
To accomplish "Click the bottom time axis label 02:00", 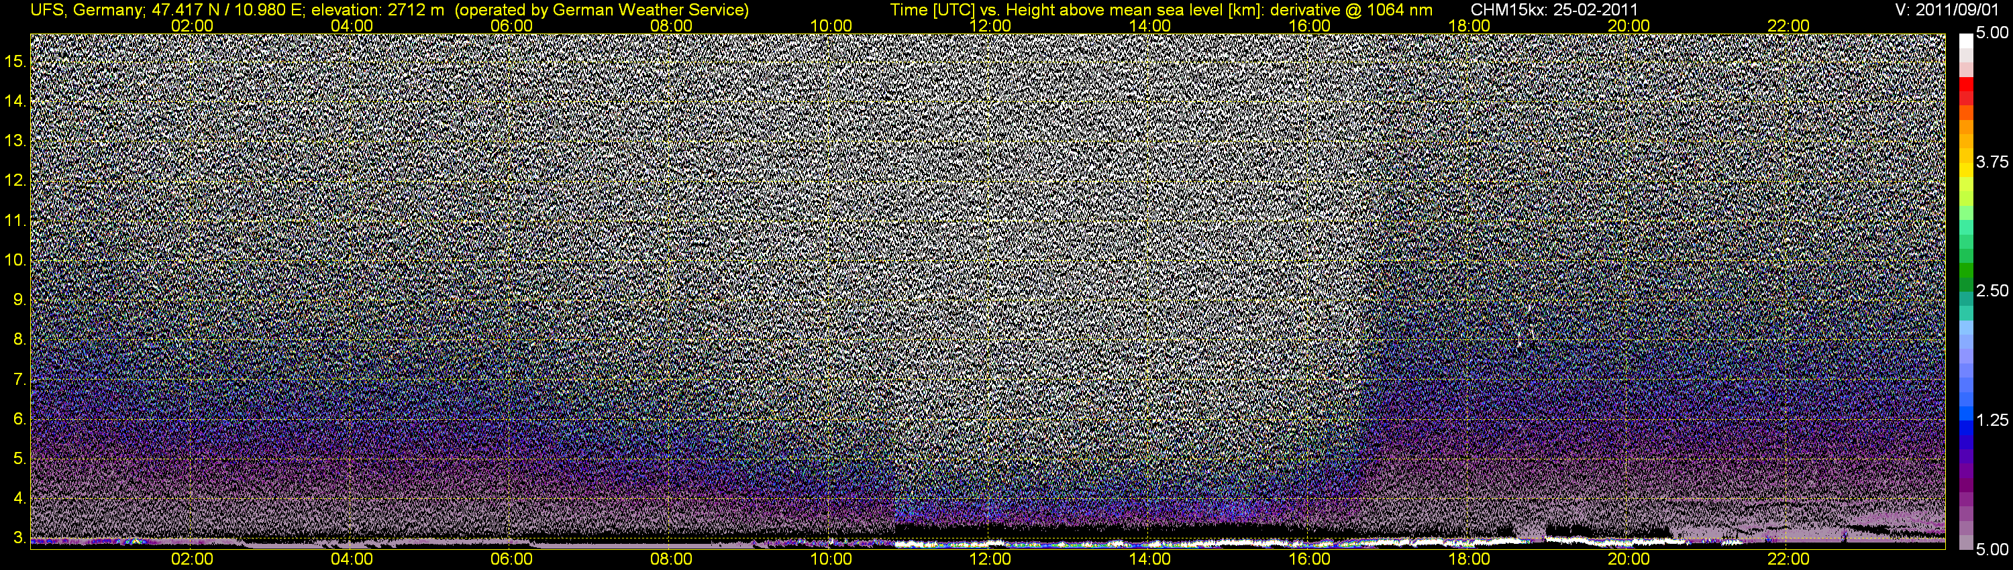I will pyautogui.click(x=192, y=559).
